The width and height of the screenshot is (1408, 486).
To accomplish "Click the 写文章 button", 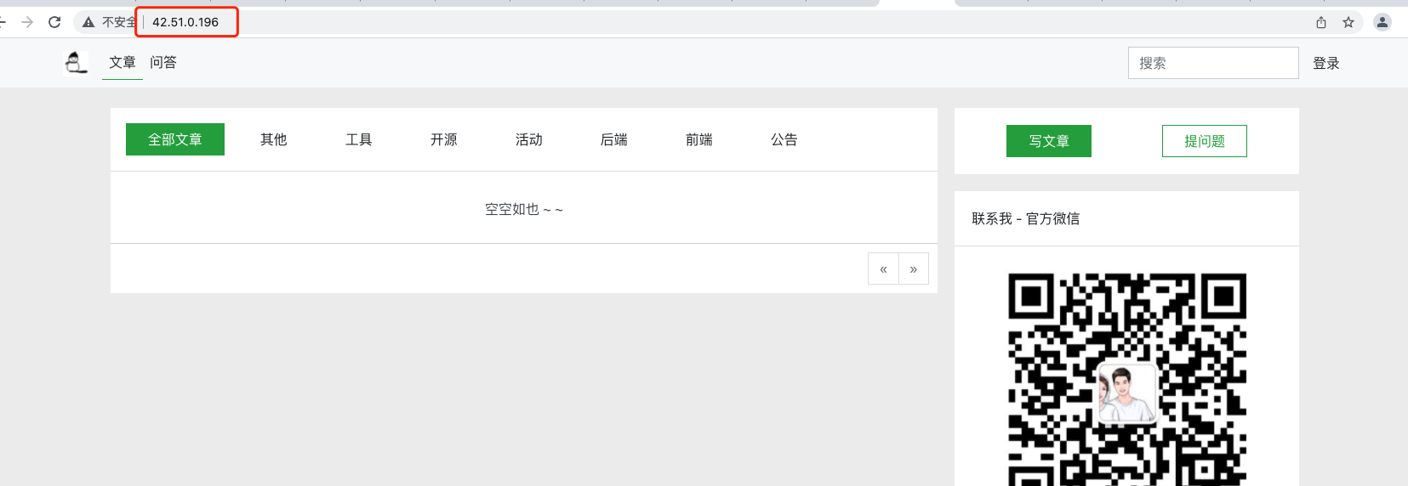I will click(1049, 141).
